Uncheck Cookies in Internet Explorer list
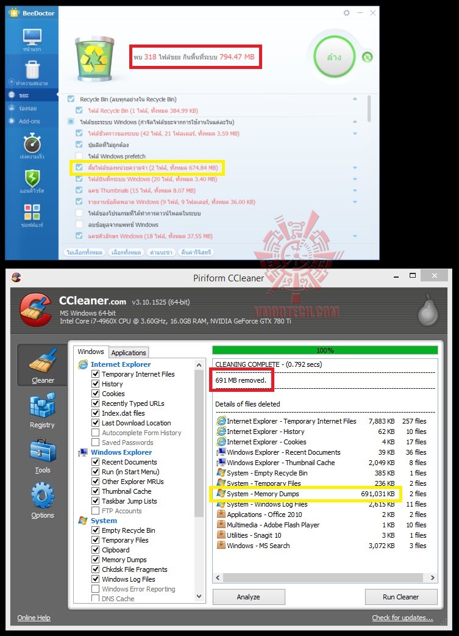 click(96, 394)
